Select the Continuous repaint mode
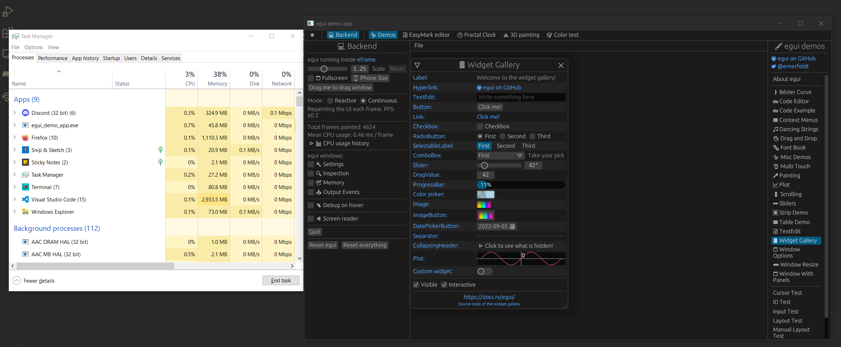Viewport: 841px width, 347px height. point(363,100)
